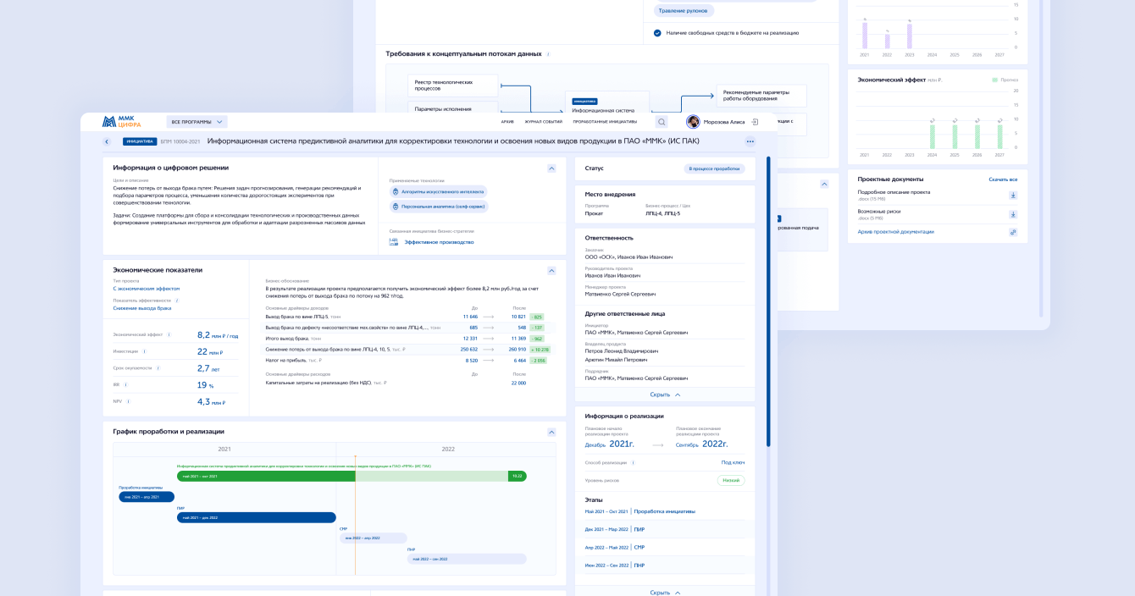Click info icon beside Требования к концептуальным потокам данных
This screenshot has height=596, width=1135.
(x=548, y=53)
